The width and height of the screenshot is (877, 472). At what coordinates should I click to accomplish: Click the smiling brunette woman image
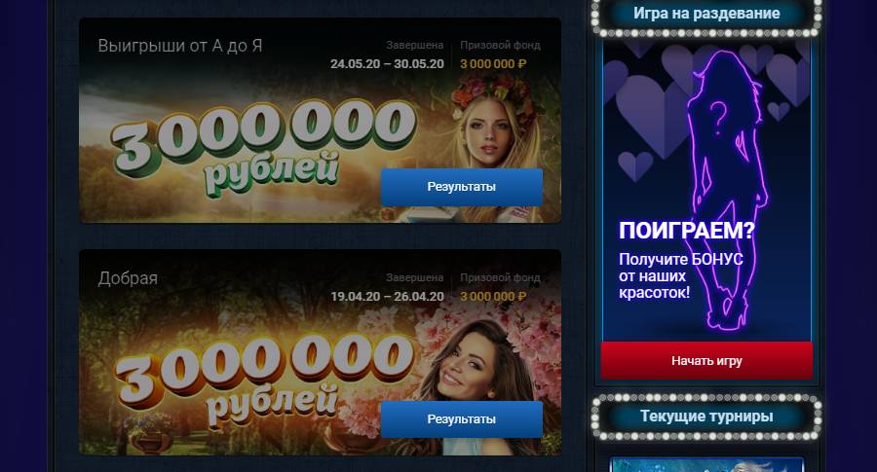coord(476,369)
